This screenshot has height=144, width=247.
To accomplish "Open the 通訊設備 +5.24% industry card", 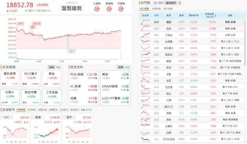I will tap(10, 79).
